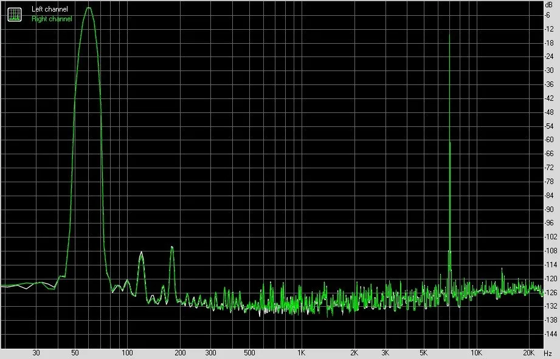
Task: Click the '-54' dB scale value
Action: click(549, 126)
